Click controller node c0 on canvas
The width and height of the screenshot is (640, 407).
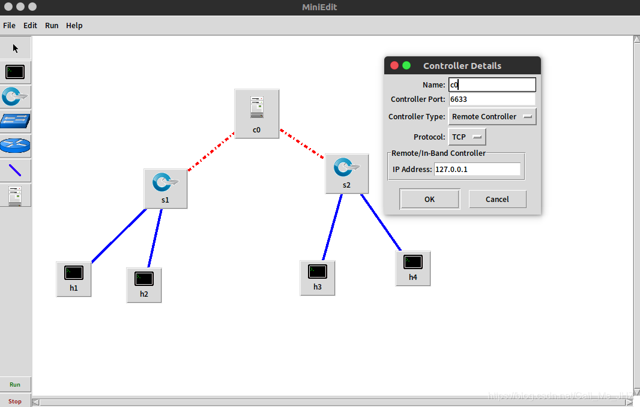[x=257, y=114]
